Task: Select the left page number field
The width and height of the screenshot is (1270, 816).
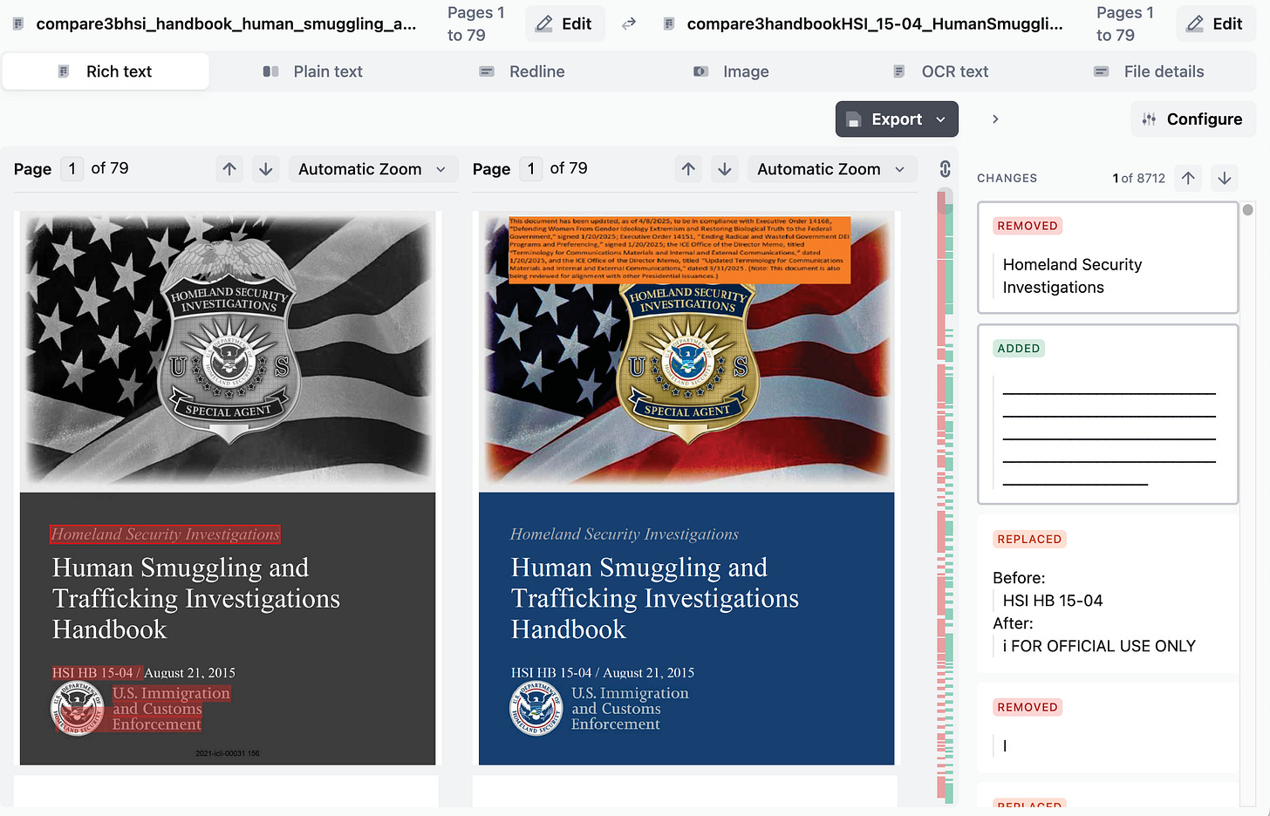Action: click(72, 168)
